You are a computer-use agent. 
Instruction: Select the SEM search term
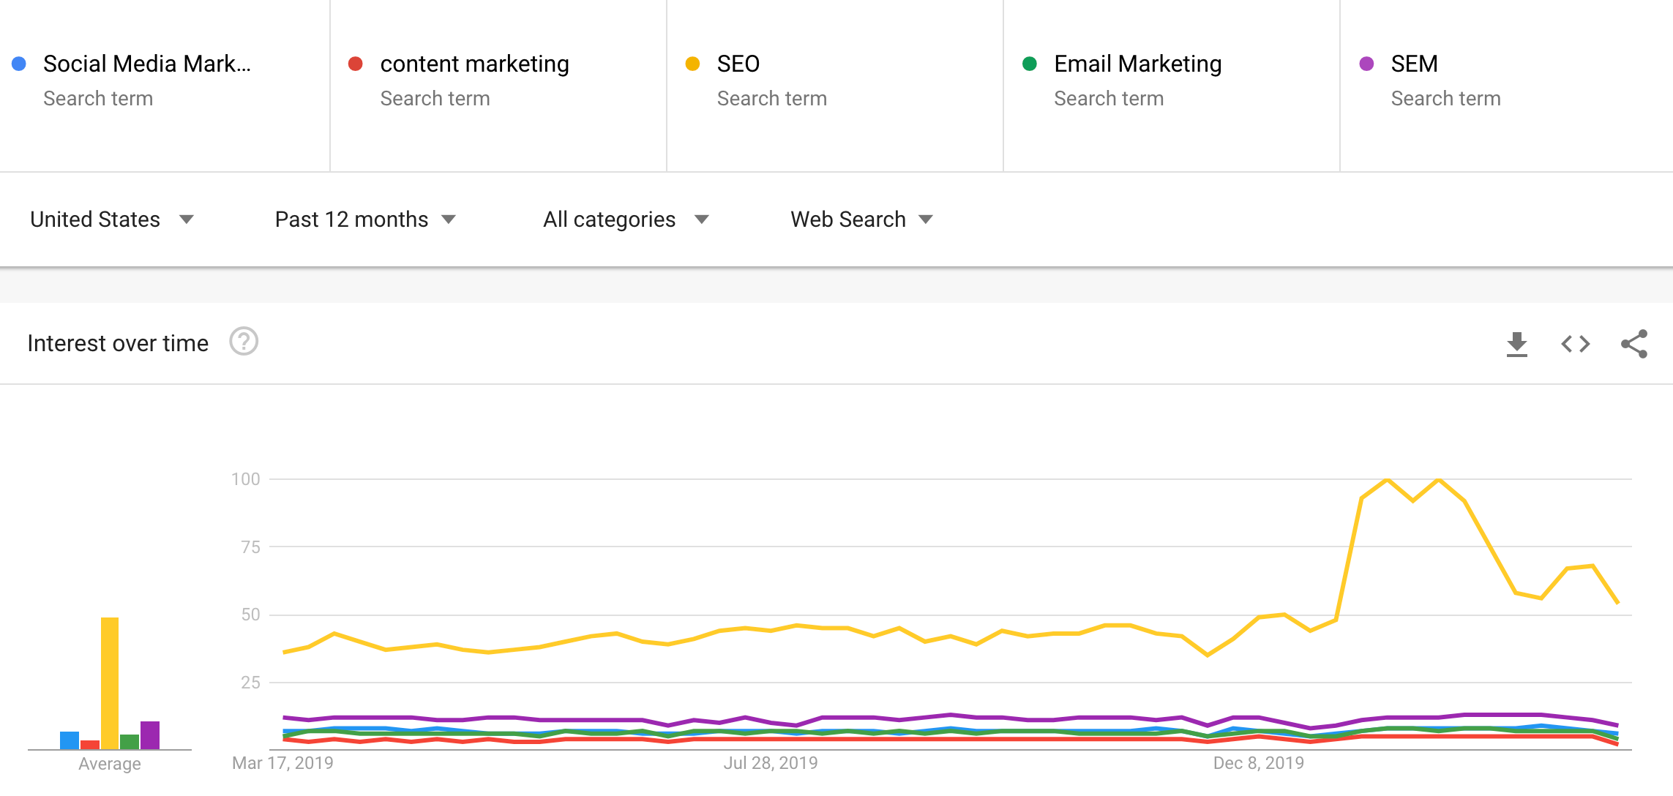point(1414,64)
